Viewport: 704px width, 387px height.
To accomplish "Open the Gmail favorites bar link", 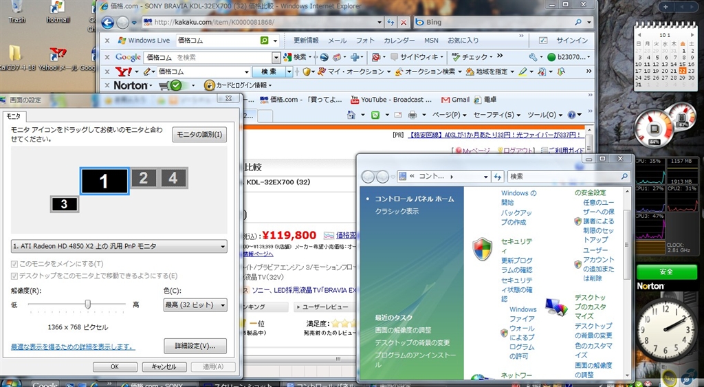I will click(x=455, y=100).
